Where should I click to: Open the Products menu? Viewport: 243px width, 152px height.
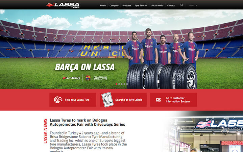click(x=127, y=5)
